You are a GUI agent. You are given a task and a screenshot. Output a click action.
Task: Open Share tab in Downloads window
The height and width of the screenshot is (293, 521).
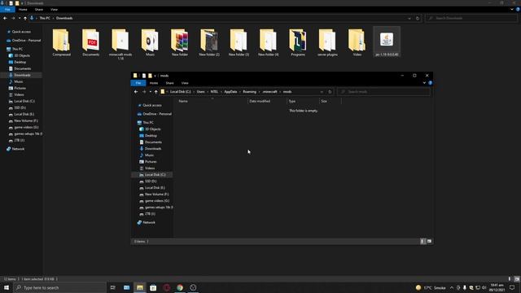tap(39, 10)
